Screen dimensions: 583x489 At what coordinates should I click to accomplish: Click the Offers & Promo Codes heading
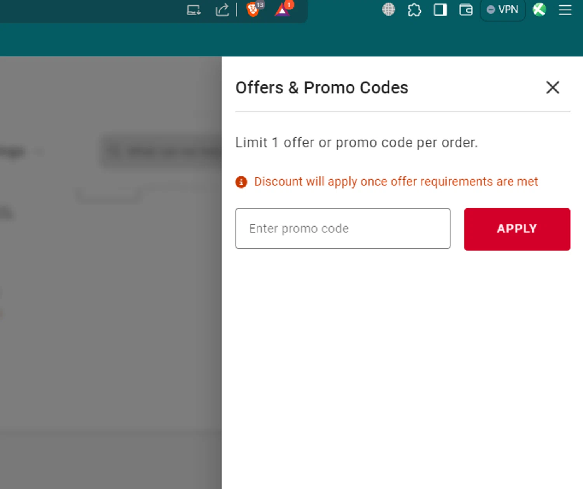322,87
